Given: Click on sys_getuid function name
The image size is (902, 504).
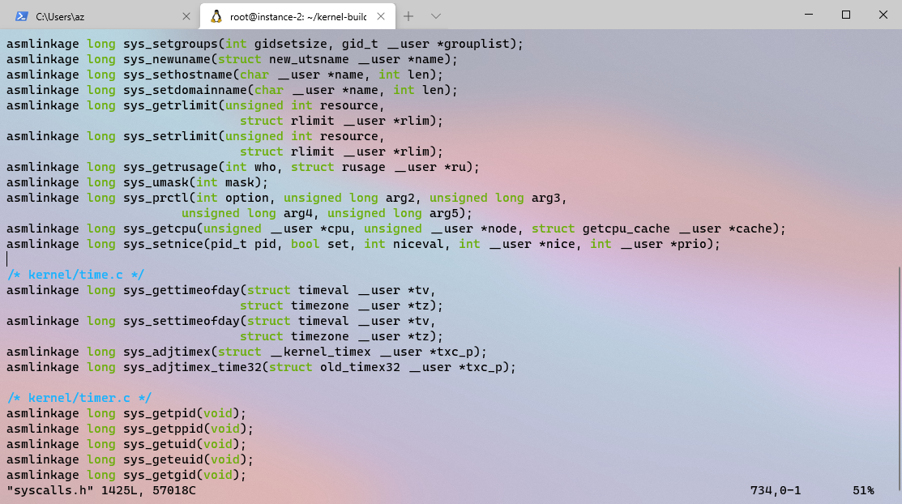Looking at the screenshot, I should 160,444.
